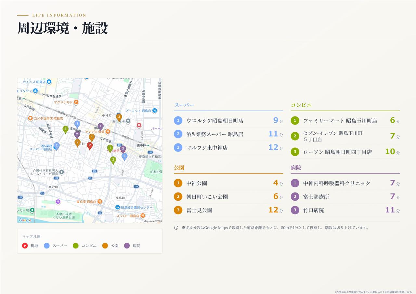Pick orange park pin 1 on the map
The height and width of the screenshot is (294, 416).
(92, 138)
